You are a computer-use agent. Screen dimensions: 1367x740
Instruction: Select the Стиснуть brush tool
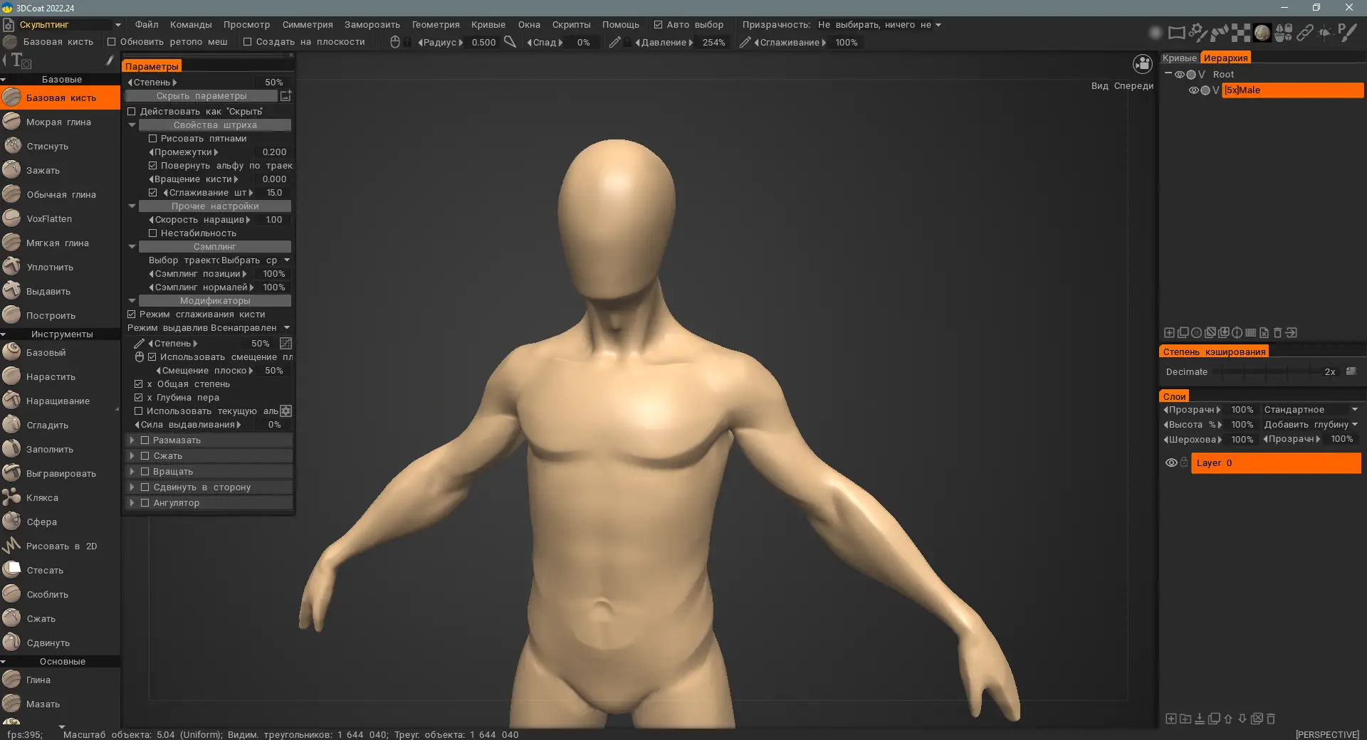[x=60, y=146]
